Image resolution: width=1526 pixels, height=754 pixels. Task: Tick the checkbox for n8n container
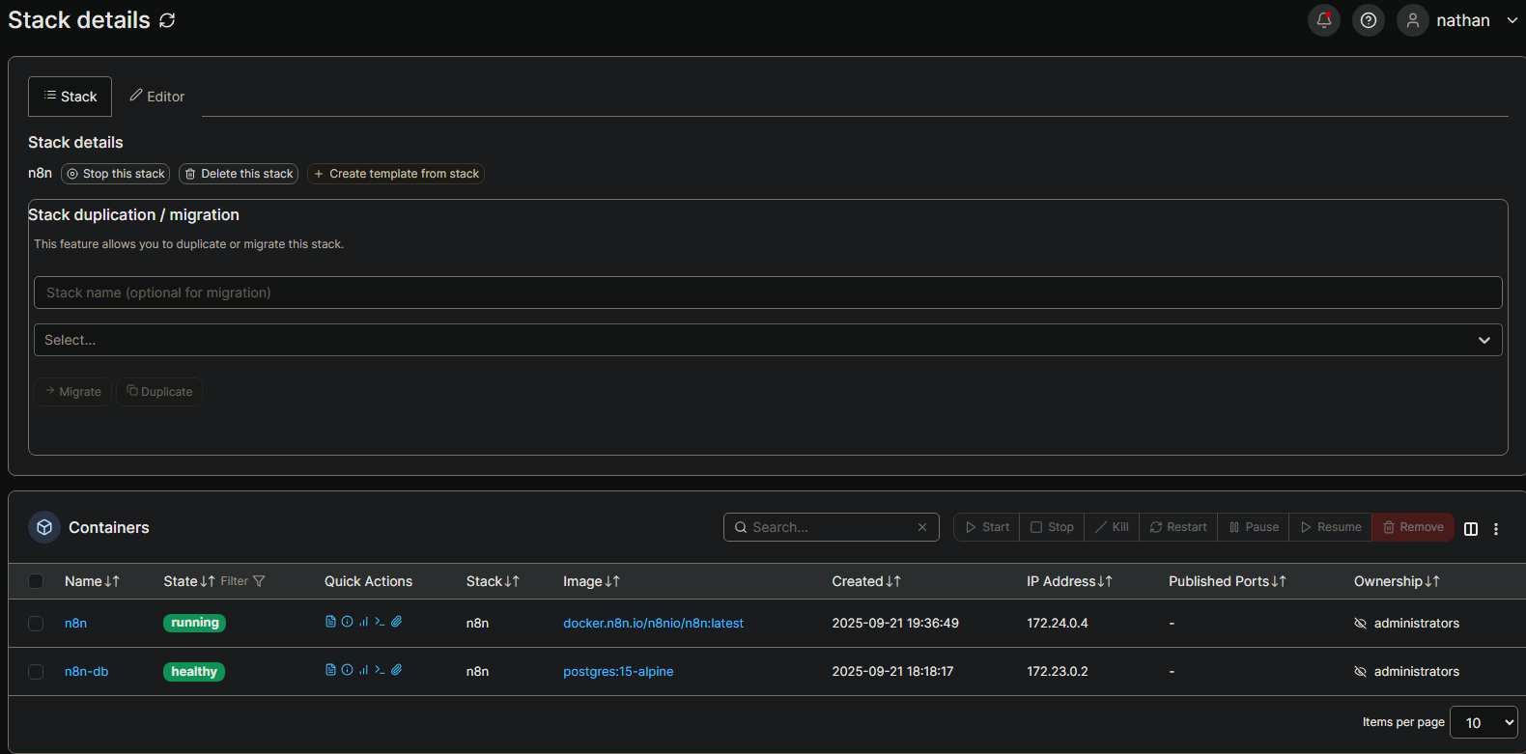tap(36, 624)
